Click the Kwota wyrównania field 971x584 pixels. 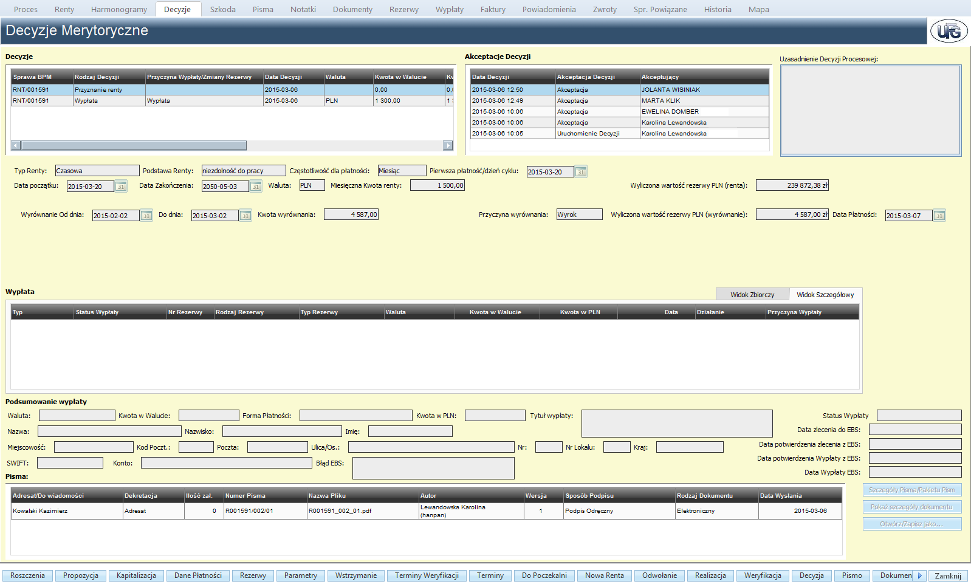click(x=351, y=215)
